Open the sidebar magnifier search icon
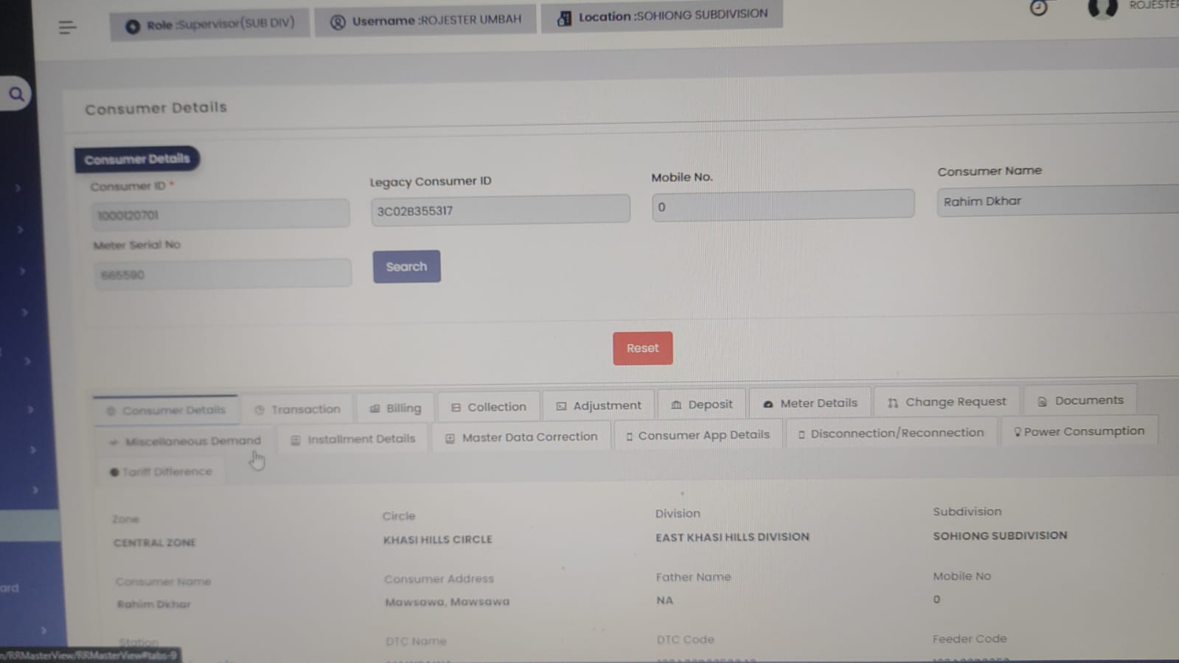The image size is (1179, 663). (x=16, y=94)
